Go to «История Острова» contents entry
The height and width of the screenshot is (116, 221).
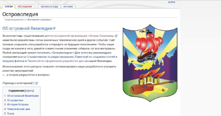[18, 105]
